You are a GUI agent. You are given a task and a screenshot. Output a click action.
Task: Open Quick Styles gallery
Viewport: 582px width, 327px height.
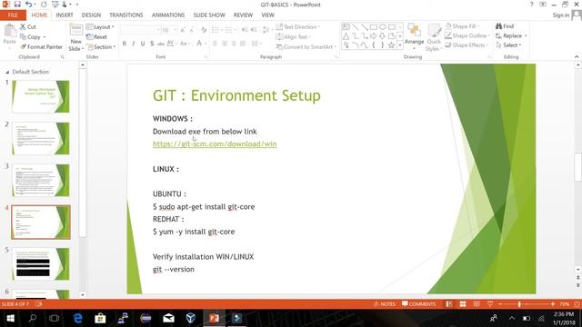(433, 37)
